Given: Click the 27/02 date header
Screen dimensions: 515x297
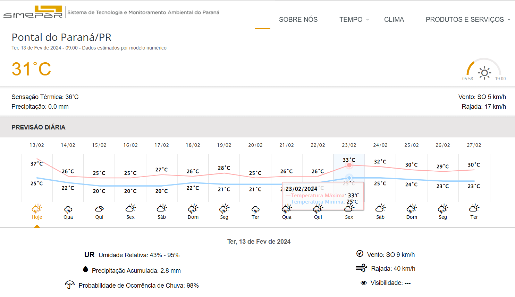Looking at the screenshot, I should click(474, 145).
